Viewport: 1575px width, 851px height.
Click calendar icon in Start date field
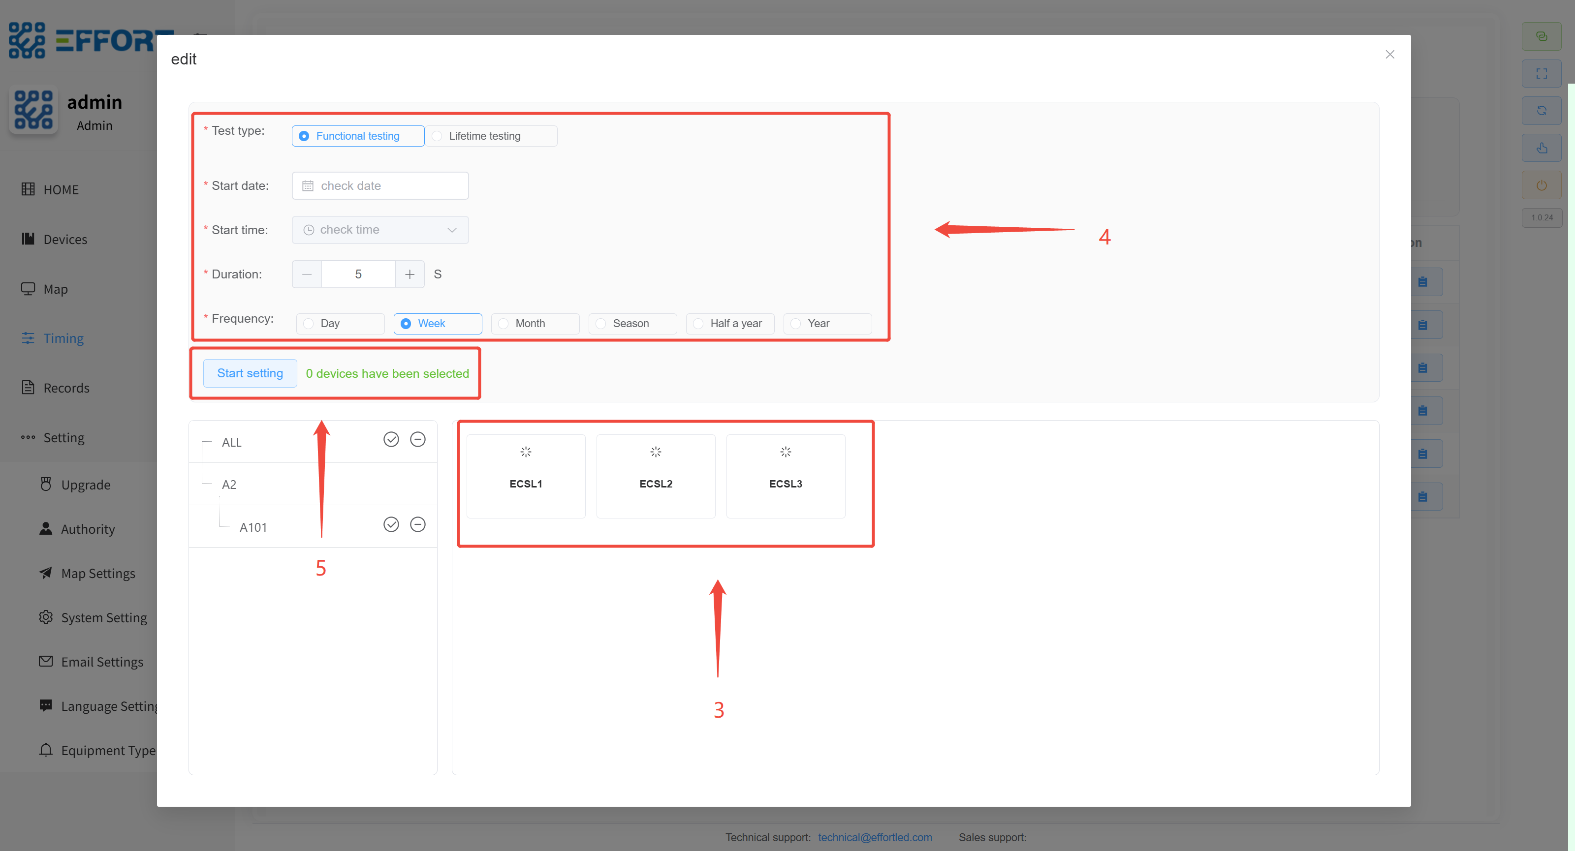coord(308,186)
